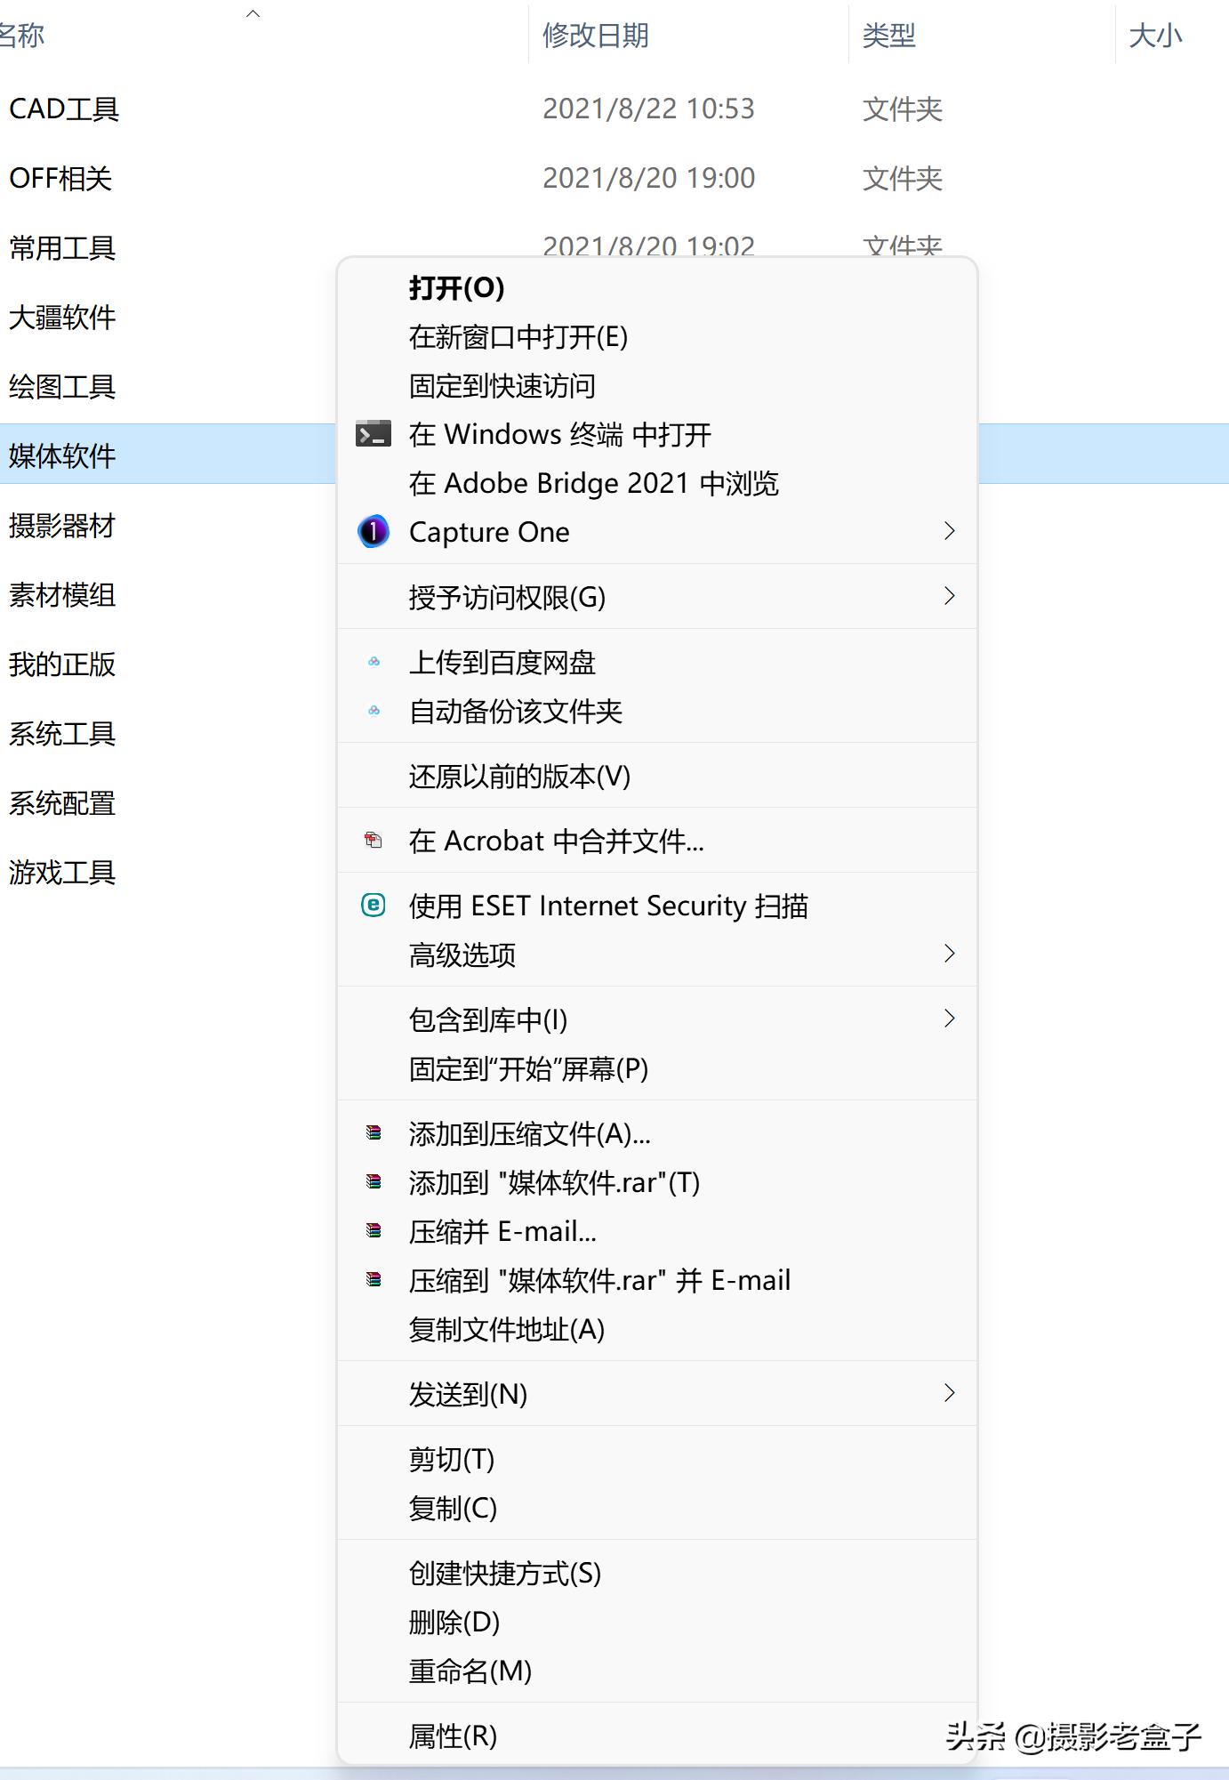
Task: Click the Baidu icon beside 自动备份该文件夹
Action: tap(373, 711)
